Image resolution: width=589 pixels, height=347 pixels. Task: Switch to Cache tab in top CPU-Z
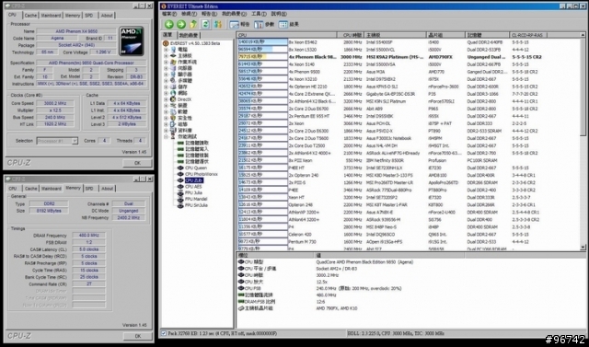(x=30, y=16)
